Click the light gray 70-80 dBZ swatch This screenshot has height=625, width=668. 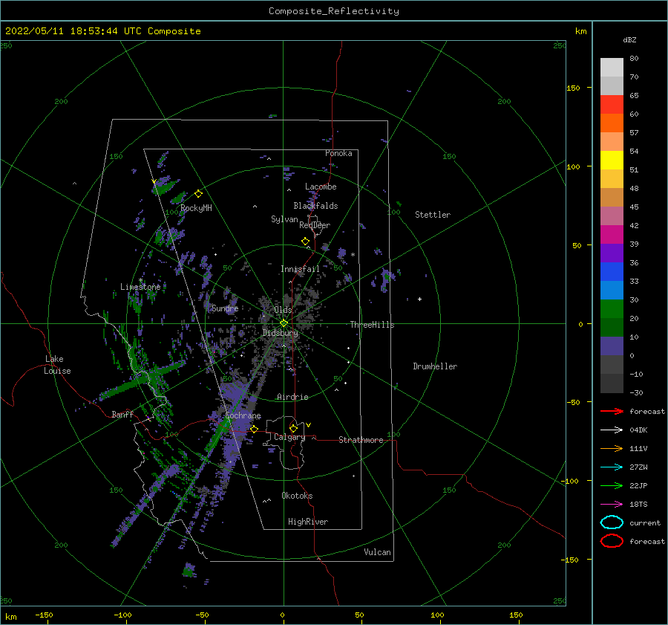click(x=612, y=67)
